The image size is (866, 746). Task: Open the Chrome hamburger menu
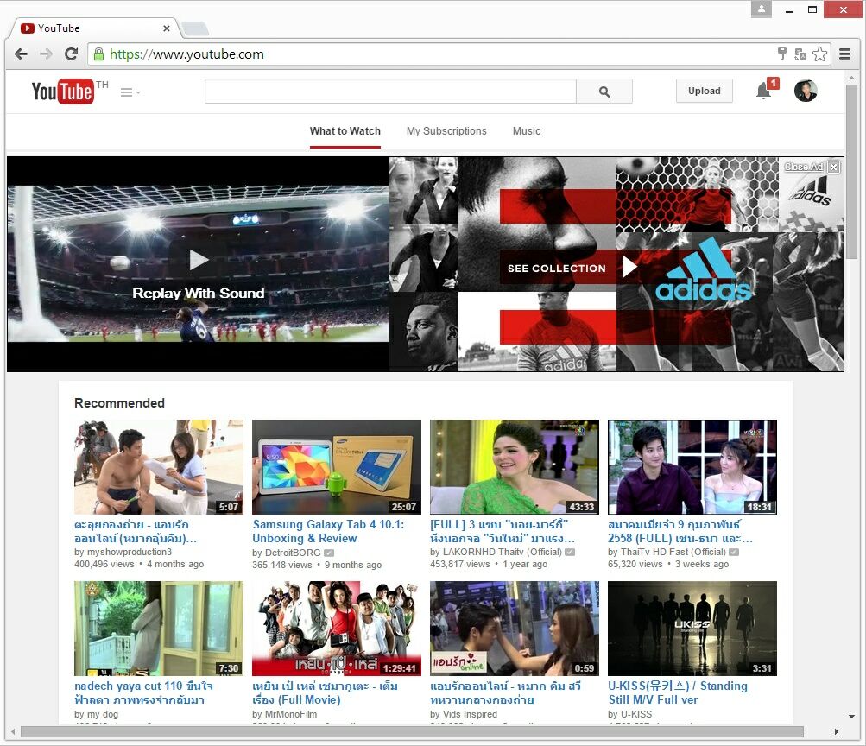[x=844, y=54]
